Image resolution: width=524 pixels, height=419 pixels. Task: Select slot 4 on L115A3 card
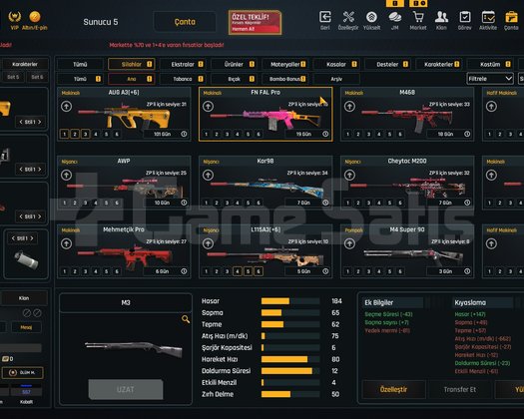(x=238, y=271)
